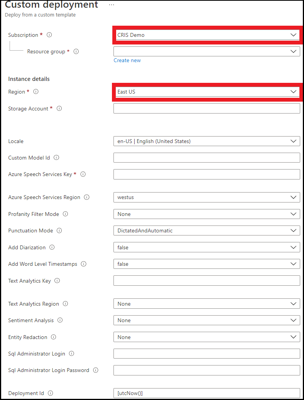The height and width of the screenshot is (400, 304).
Task: Click info icon next to Subscription
Action: click(x=49, y=35)
